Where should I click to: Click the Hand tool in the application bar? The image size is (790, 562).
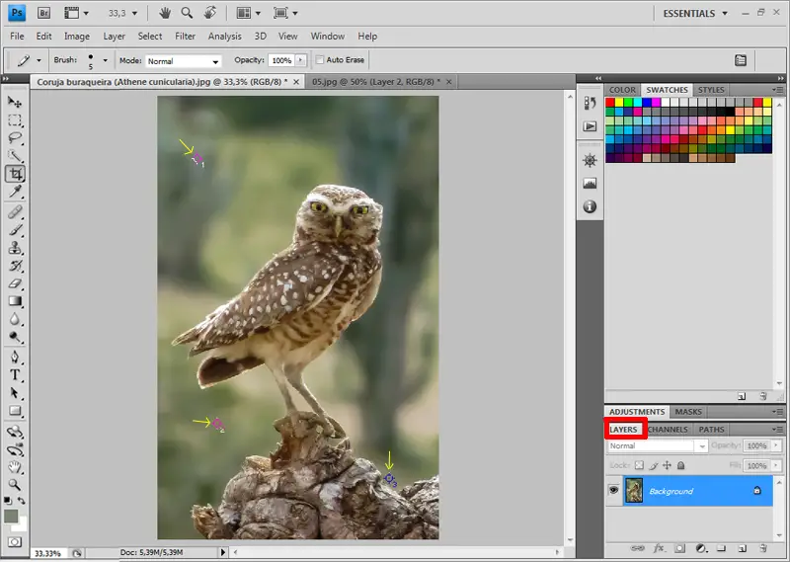[x=164, y=14]
